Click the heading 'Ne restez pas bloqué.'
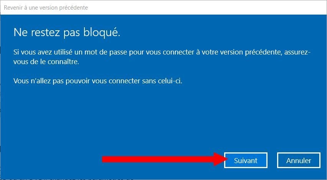 67,33
